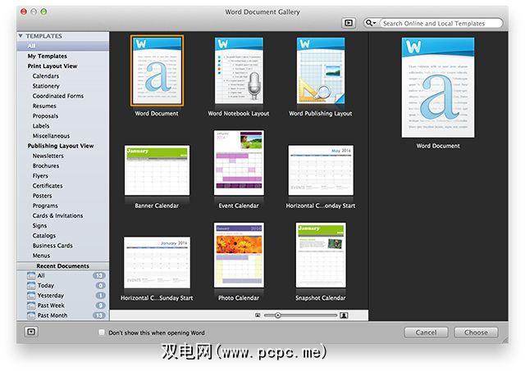Click the small thumbnail size icon

coord(258,315)
